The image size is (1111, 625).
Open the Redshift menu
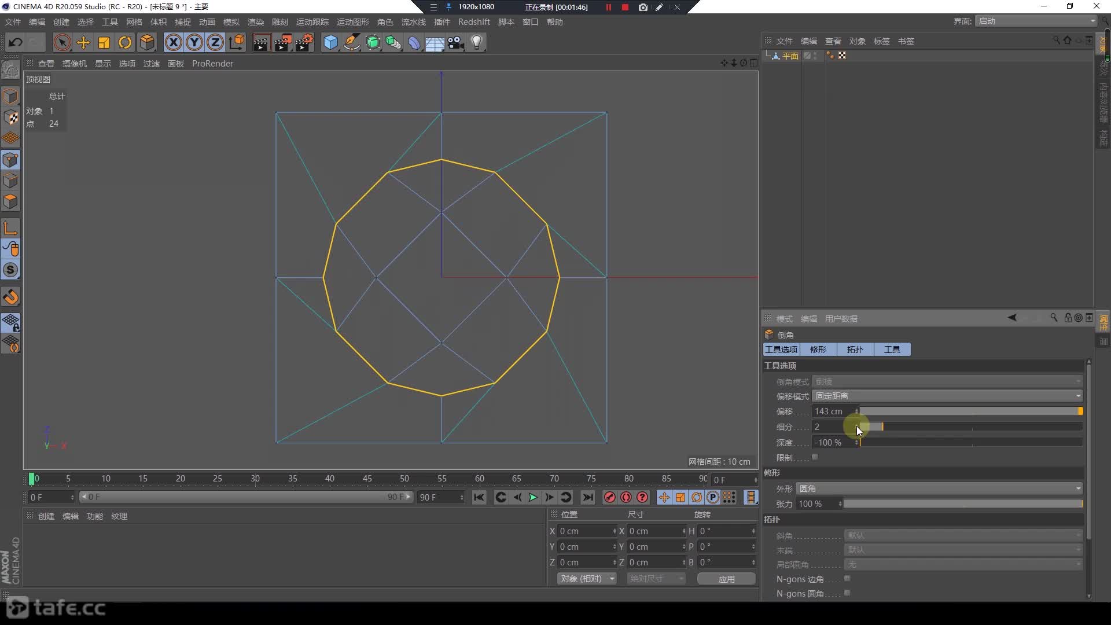tap(474, 22)
